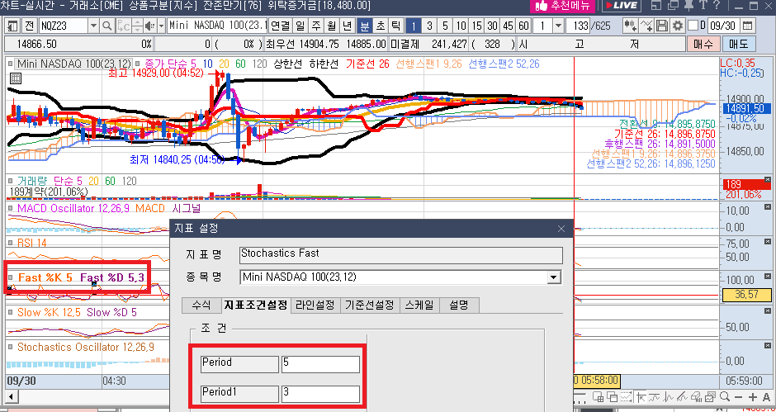This screenshot has height=412, width=776.
Task: Open the calendar date picker icon
Action: [748, 26]
